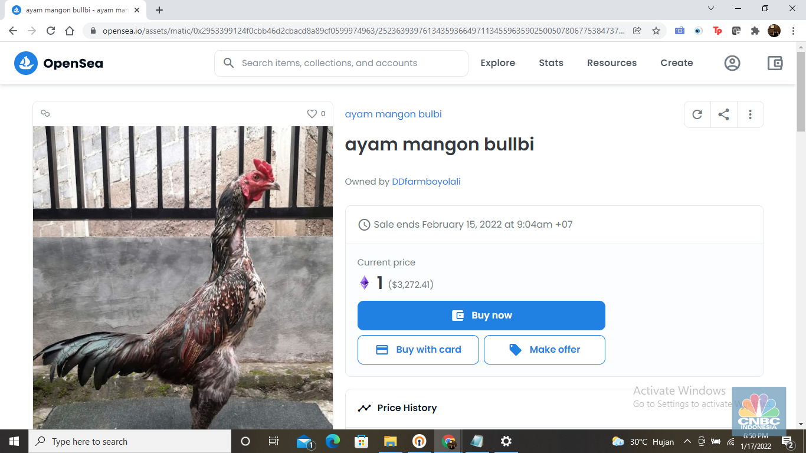Open the three-dot more options on item
Screen dimensions: 806x453
pos(750,114)
